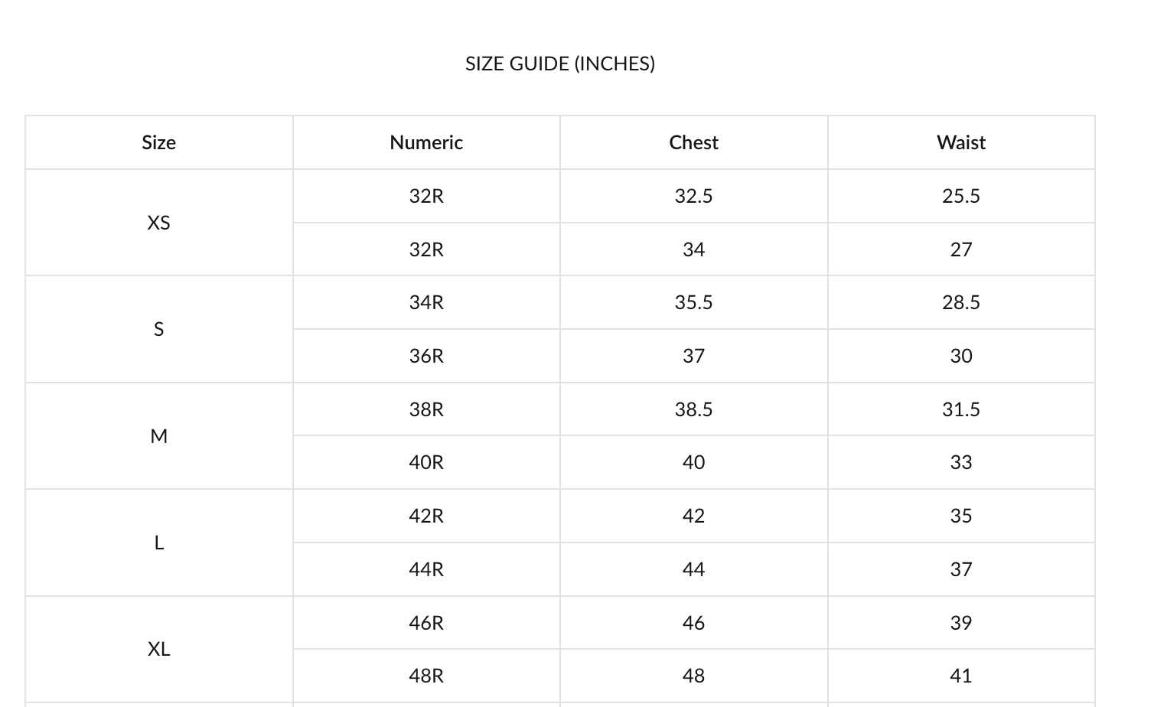The width and height of the screenshot is (1154, 707).
Task: Select the Chest column header
Action: click(x=694, y=142)
